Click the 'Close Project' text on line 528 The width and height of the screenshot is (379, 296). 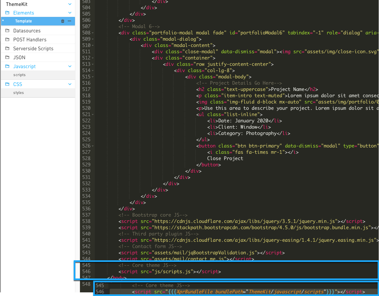[225, 158]
